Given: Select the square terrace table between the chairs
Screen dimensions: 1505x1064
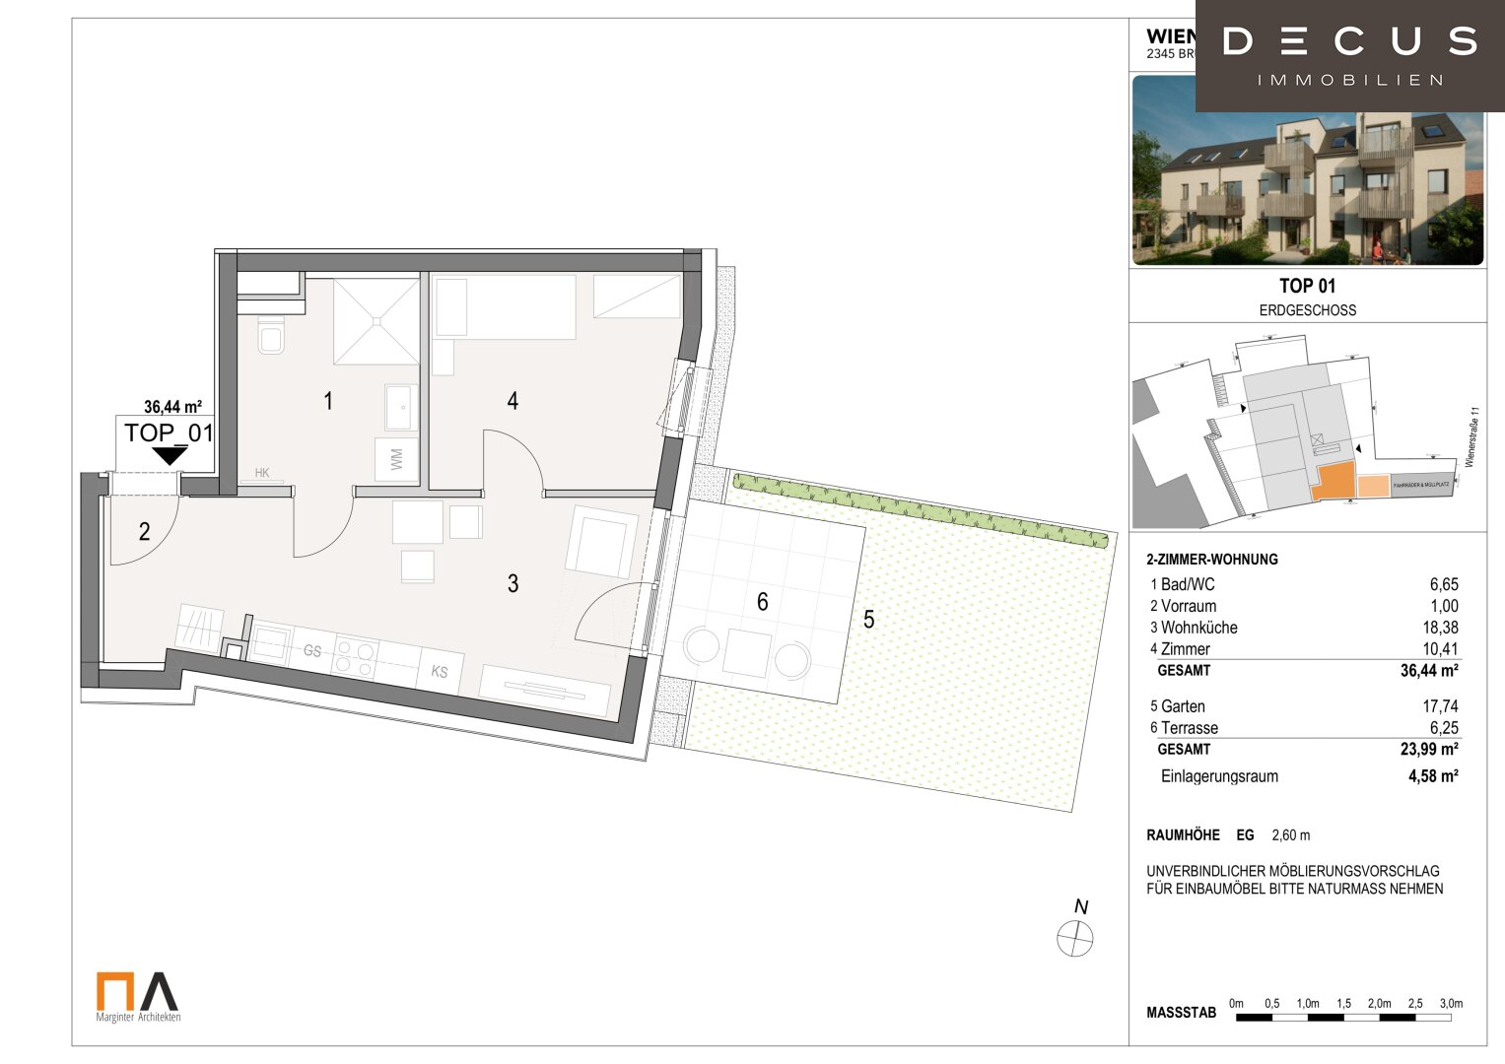Looking at the screenshot, I should [746, 653].
